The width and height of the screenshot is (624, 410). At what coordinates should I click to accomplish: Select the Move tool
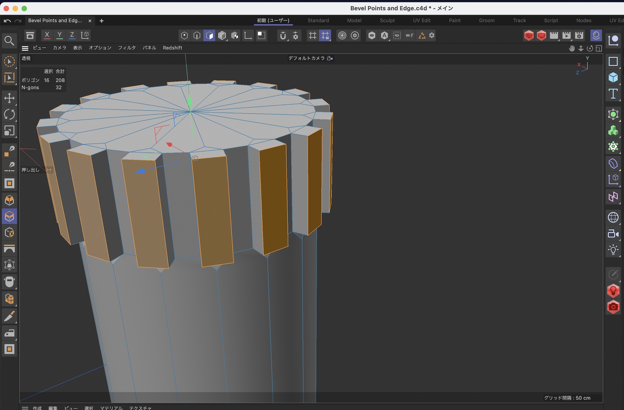click(9, 98)
